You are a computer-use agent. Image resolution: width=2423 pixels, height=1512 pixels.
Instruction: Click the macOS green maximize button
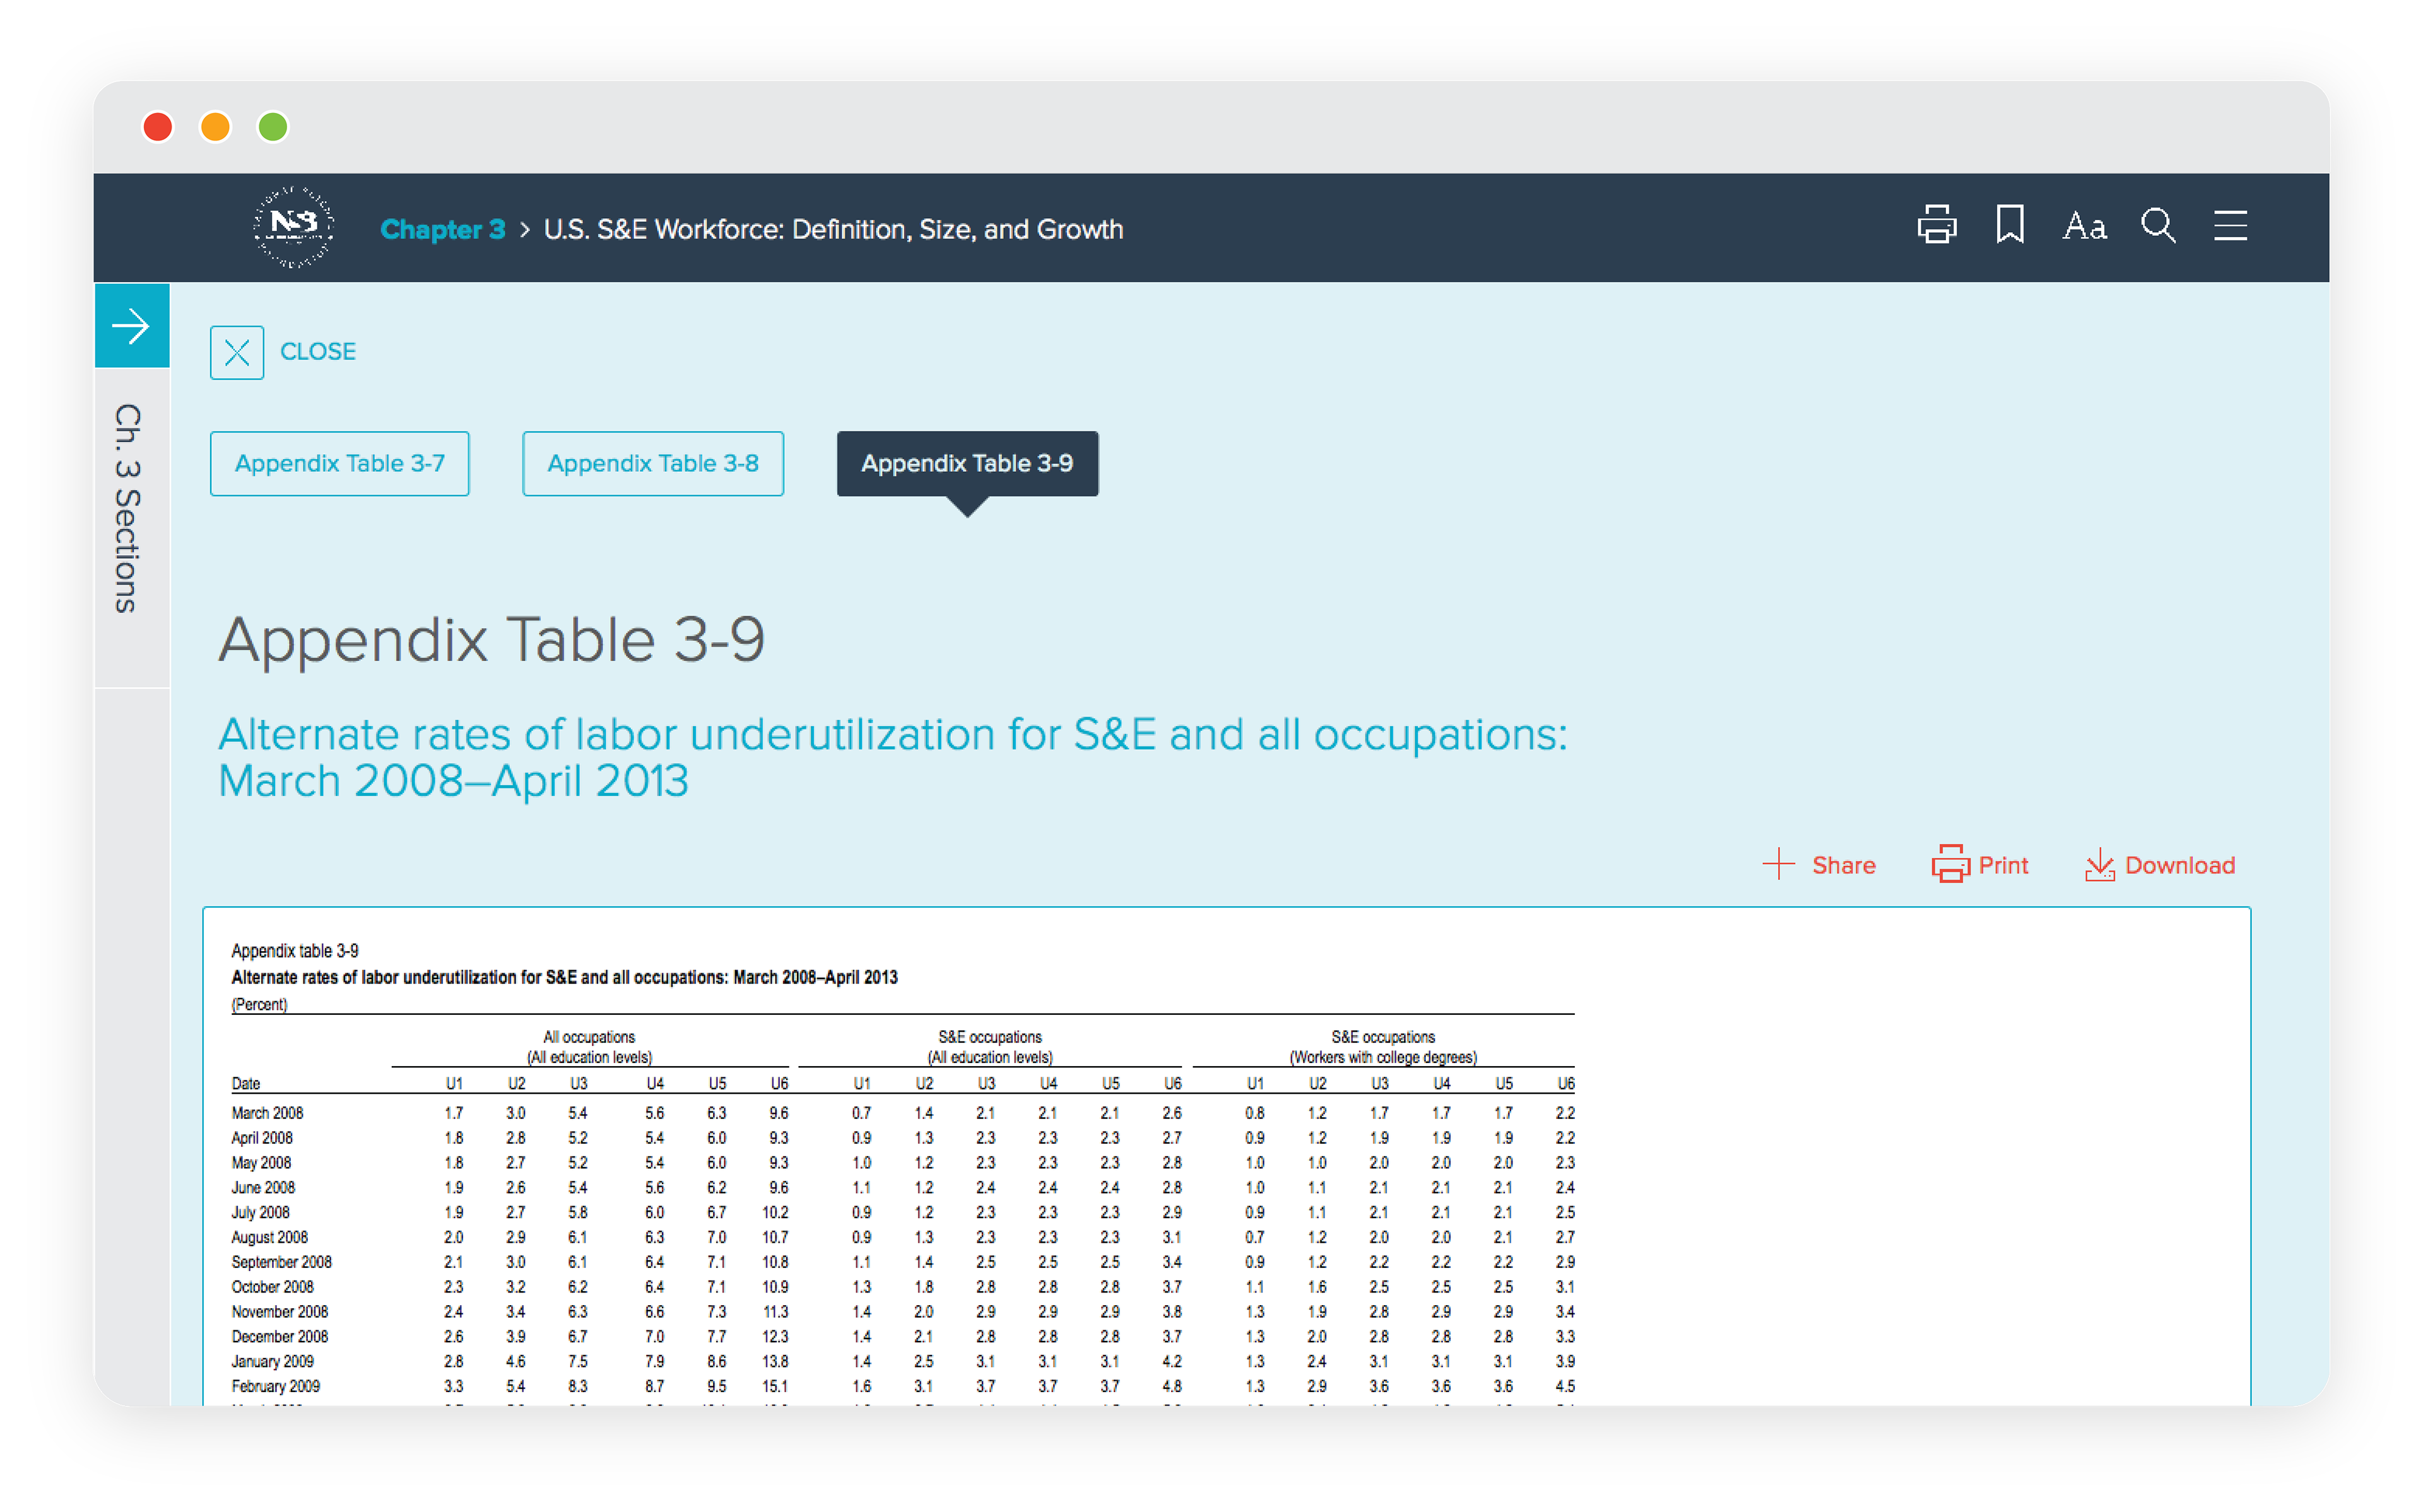(x=273, y=127)
